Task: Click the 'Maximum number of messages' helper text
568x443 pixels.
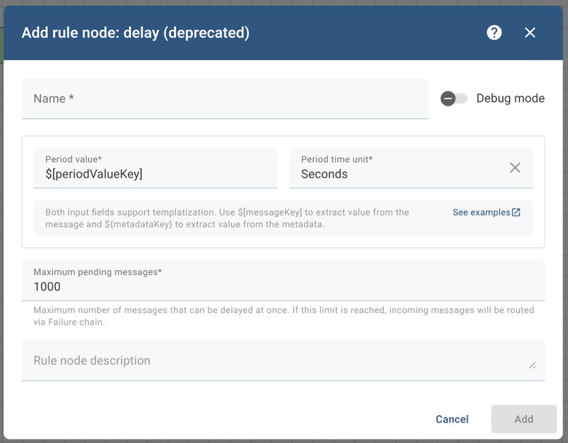Action: pyautogui.click(x=284, y=316)
